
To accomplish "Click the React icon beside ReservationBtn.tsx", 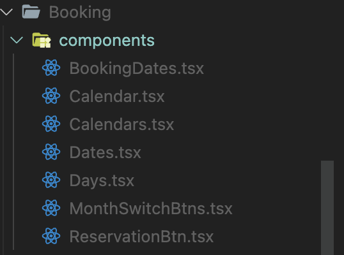I will coord(51,236).
